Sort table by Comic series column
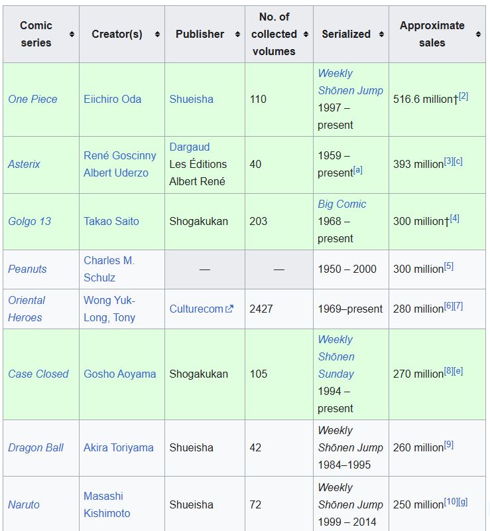This screenshot has height=531, width=490. coord(72,35)
